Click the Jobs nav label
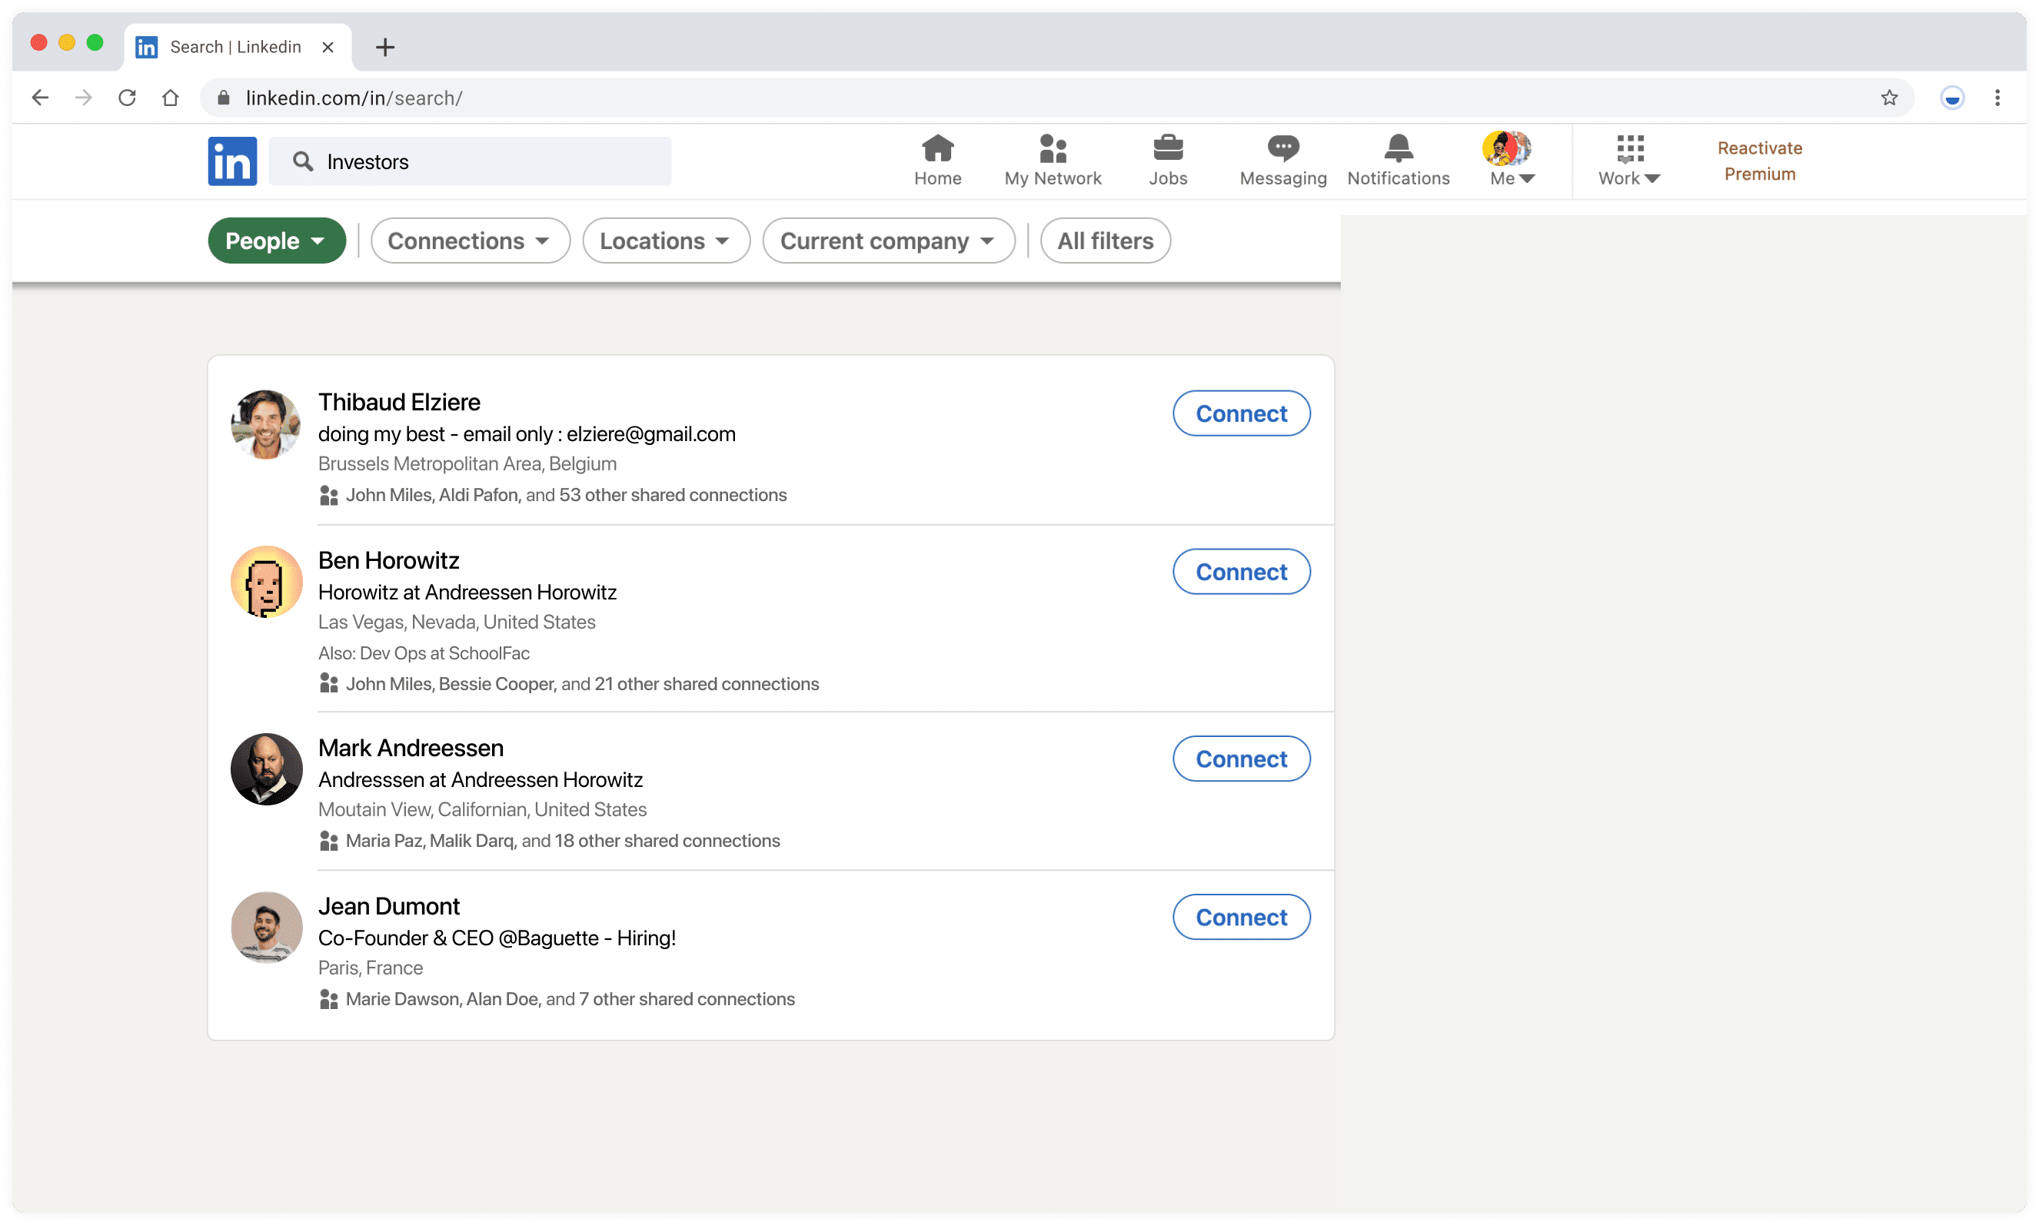 [x=1168, y=178]
